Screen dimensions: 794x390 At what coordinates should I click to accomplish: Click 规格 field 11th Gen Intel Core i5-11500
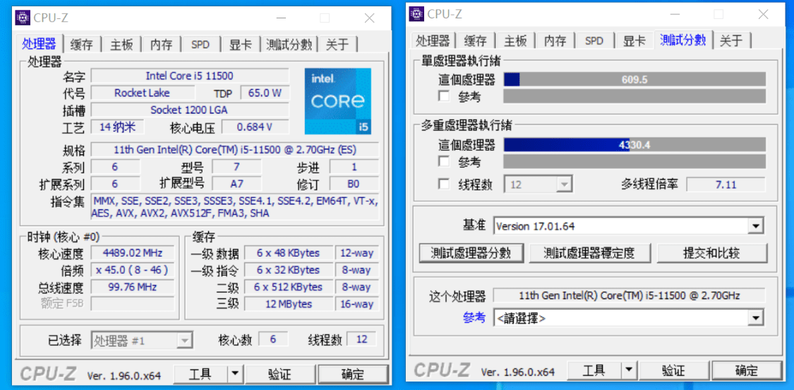pos(235,150)
